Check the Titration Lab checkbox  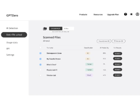pyautogui.click(x=40, y=75)
